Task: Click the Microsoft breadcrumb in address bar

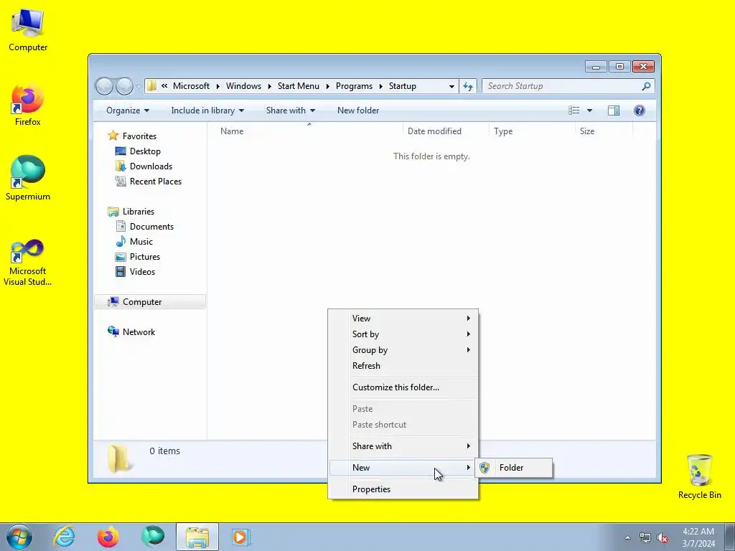Action: 191,86
